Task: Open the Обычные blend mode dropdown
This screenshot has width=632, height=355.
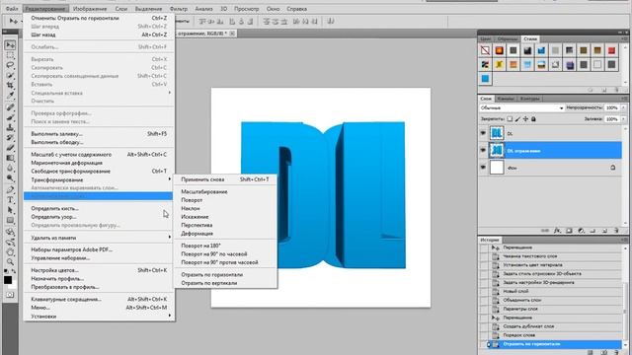Action: pos(521,107)
